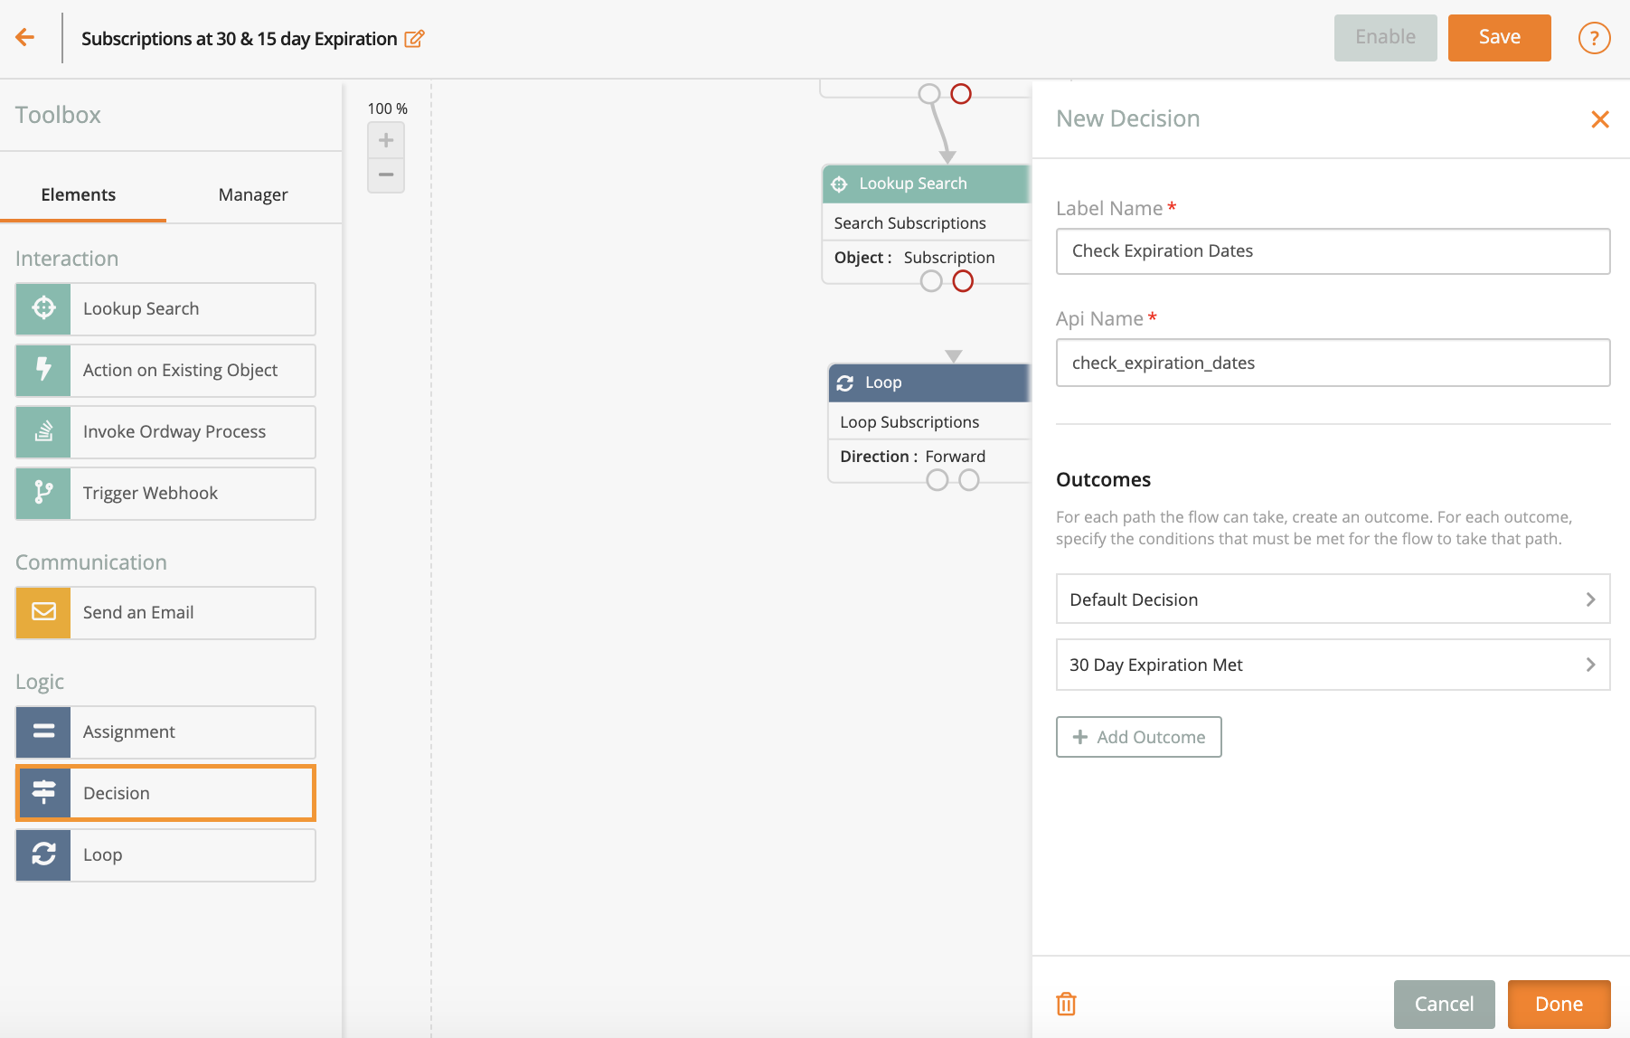This screenshot has height=1038, width=1630.
Task: Click the Trigger Webhook branch icon
Action: point(43,493)
